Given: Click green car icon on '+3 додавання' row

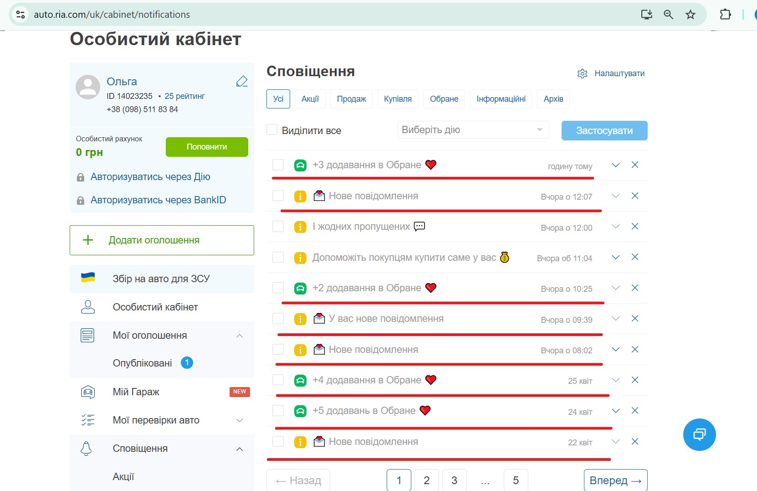Looking at the screenshot, I should 300,165.
